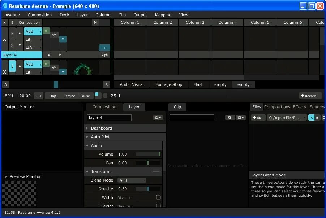Screen dimensions: 326x218
Task: Select file browser preset A
Action: point(312,118)
